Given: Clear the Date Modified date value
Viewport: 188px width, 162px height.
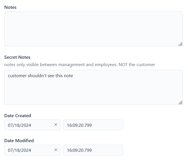Looking at the screenshot, I should coord(56,150).
